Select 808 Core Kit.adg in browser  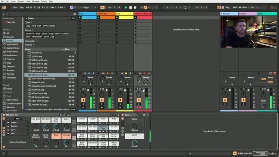click(x=51, y=71)
